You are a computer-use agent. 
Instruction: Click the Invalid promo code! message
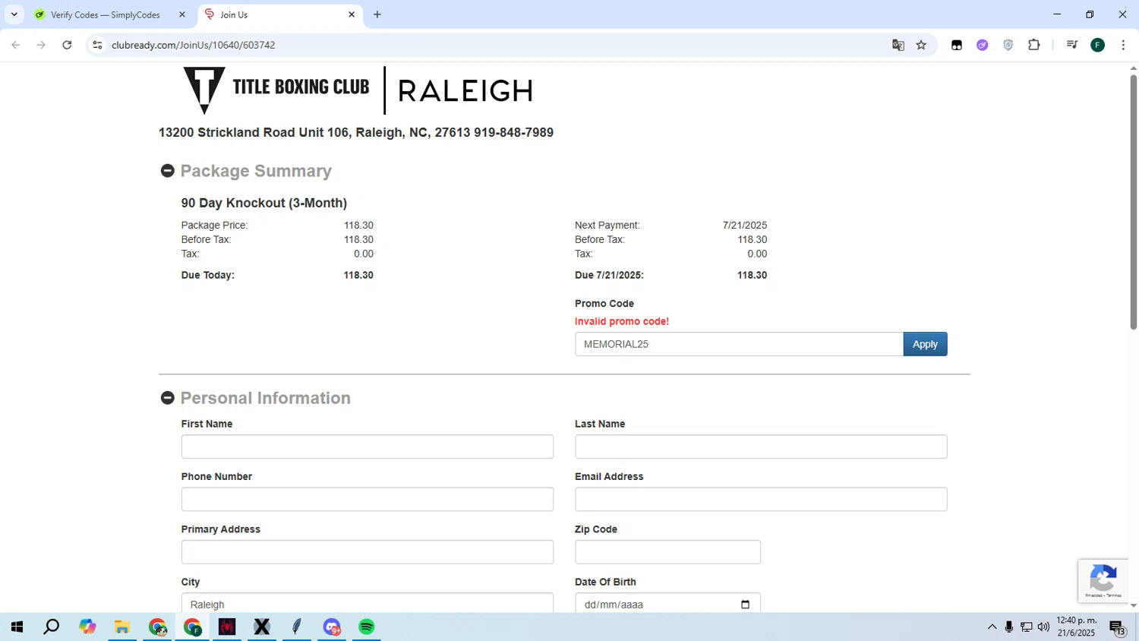(622, 321)
